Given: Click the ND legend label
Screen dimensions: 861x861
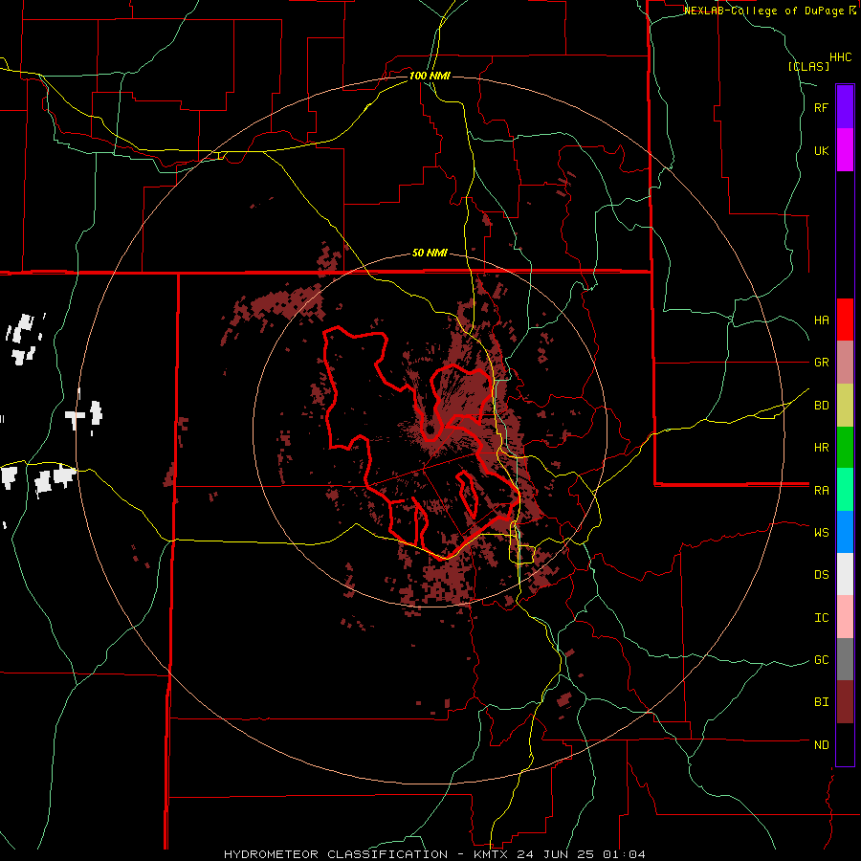Looking at the screenshot, I should coord(821,745).
